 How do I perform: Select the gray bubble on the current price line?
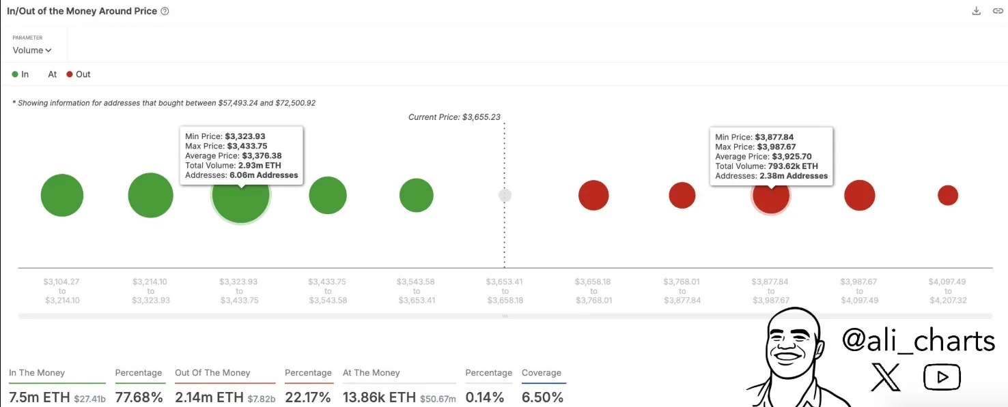504,195
